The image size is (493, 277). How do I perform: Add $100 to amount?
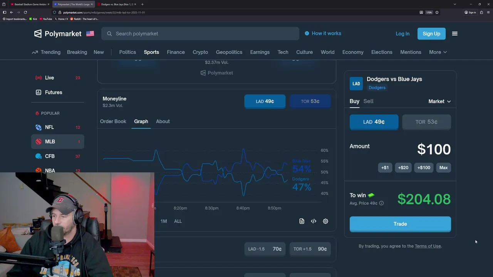click(424, 167)
